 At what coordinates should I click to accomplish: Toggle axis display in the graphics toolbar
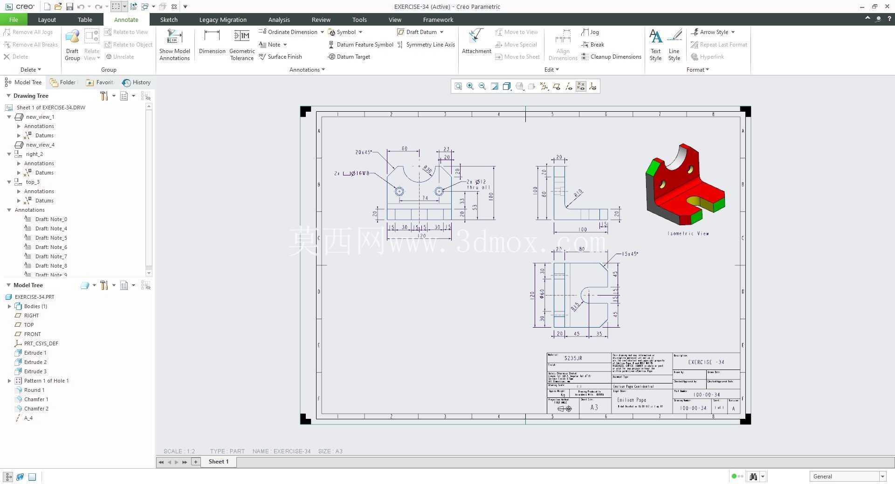coord(569,86)
